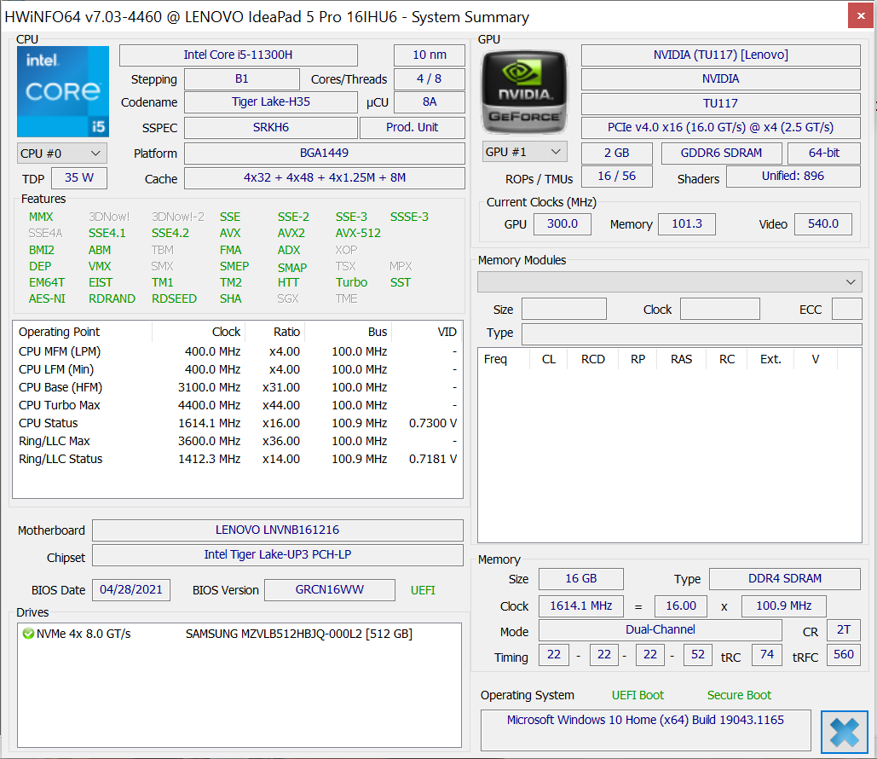Click the Memory Modules Type field
This screenshot has height=759, width=877.
coord(692,333)
